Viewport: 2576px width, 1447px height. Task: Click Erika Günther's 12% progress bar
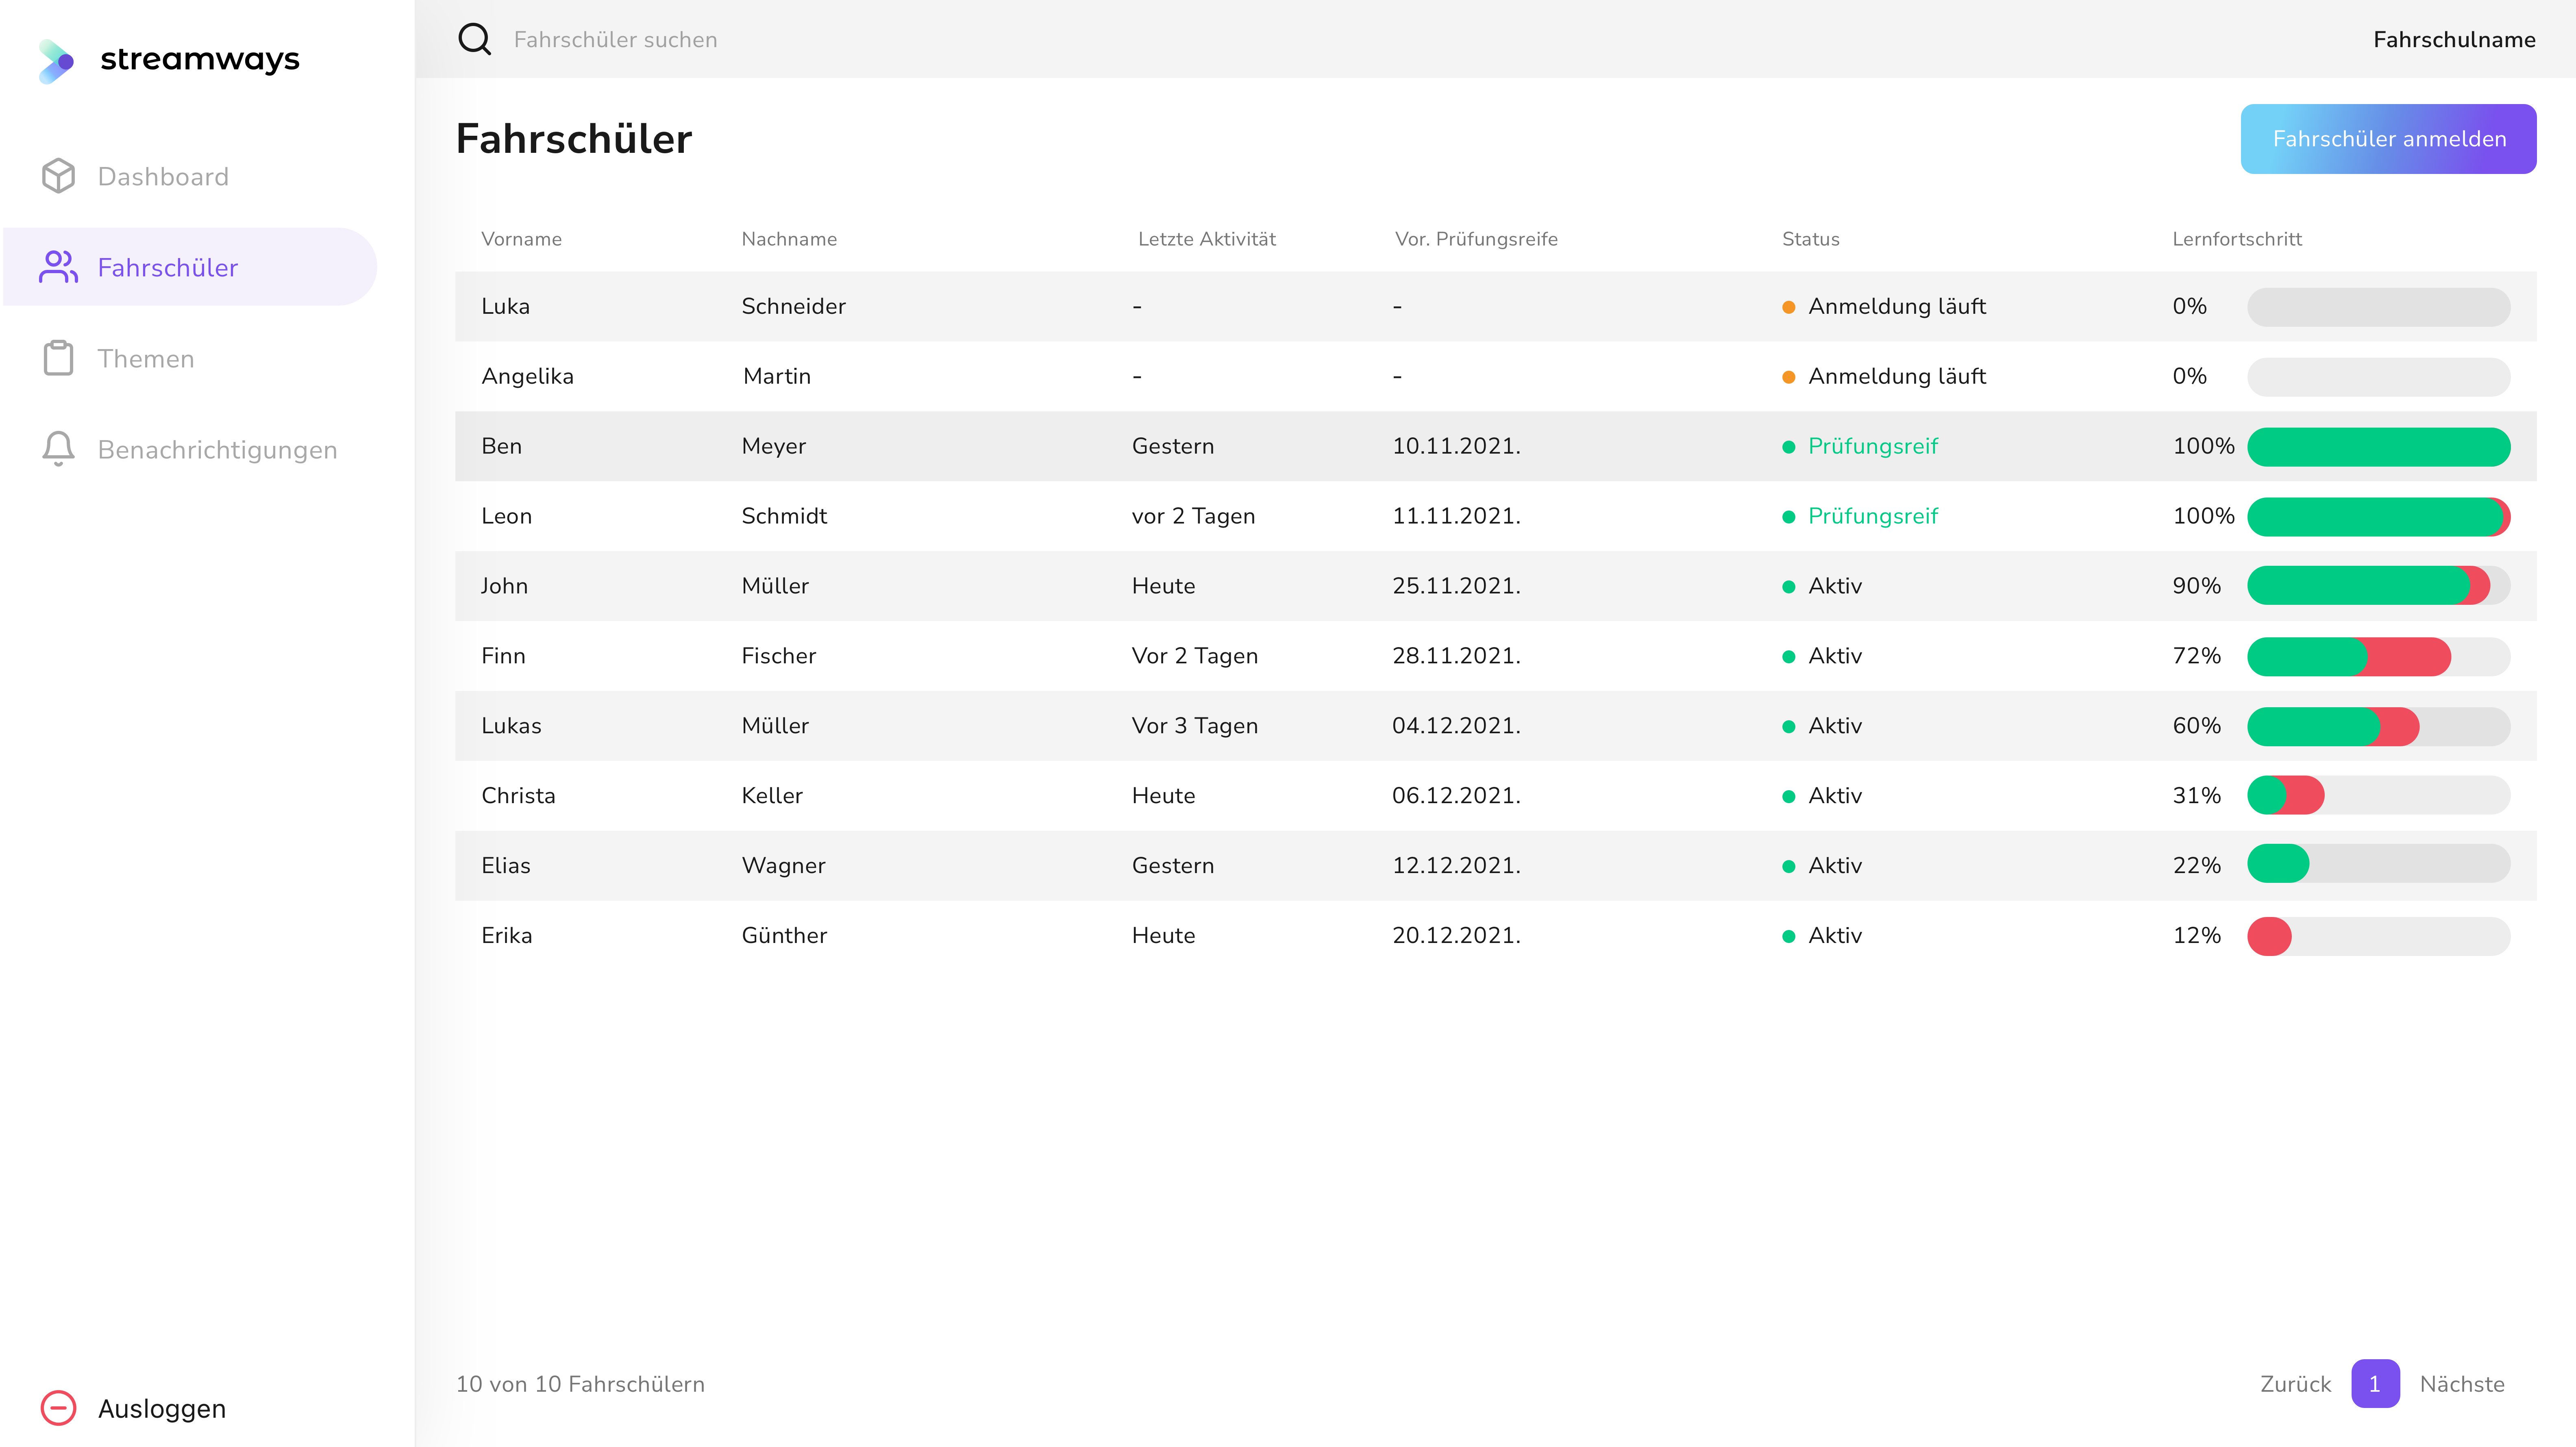2378,936
